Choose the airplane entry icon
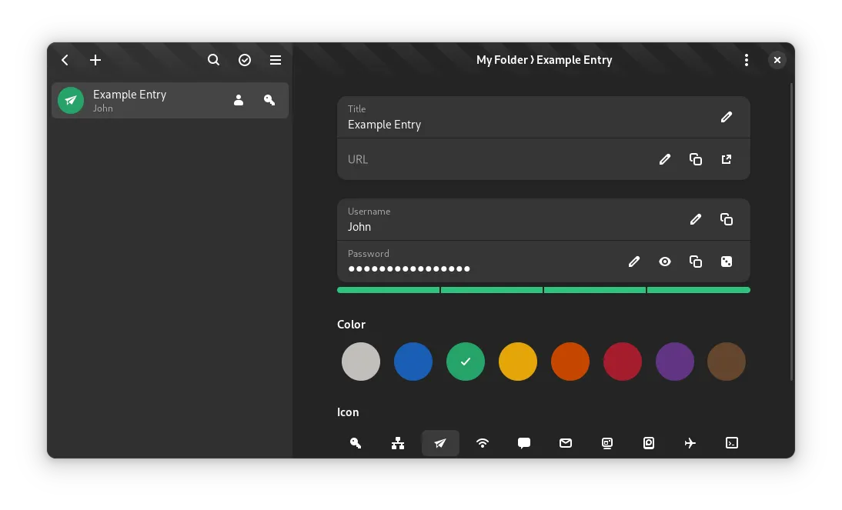 690,443
